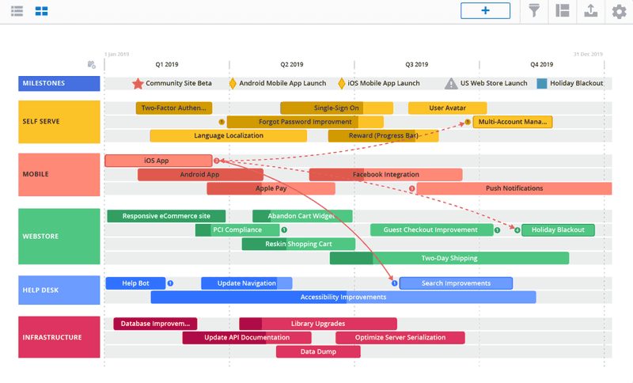Open the Single-Sign On bar

(337, 108)
